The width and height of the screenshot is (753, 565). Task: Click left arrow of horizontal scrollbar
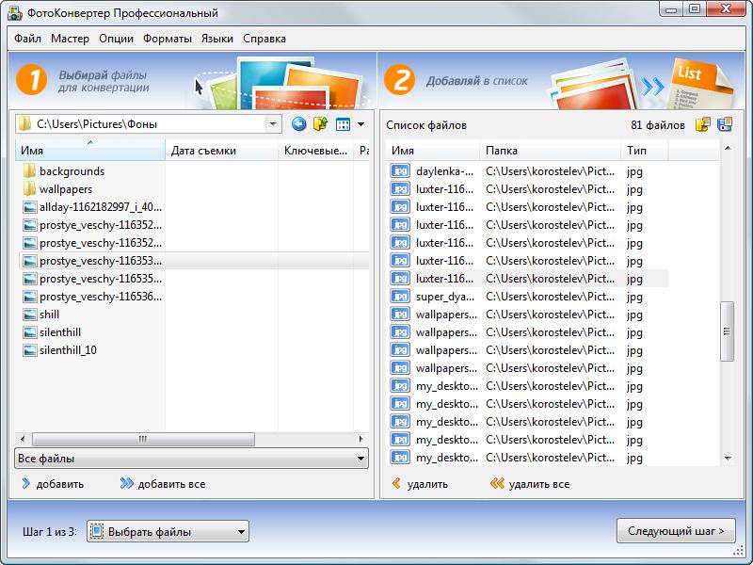pos(23,439)
